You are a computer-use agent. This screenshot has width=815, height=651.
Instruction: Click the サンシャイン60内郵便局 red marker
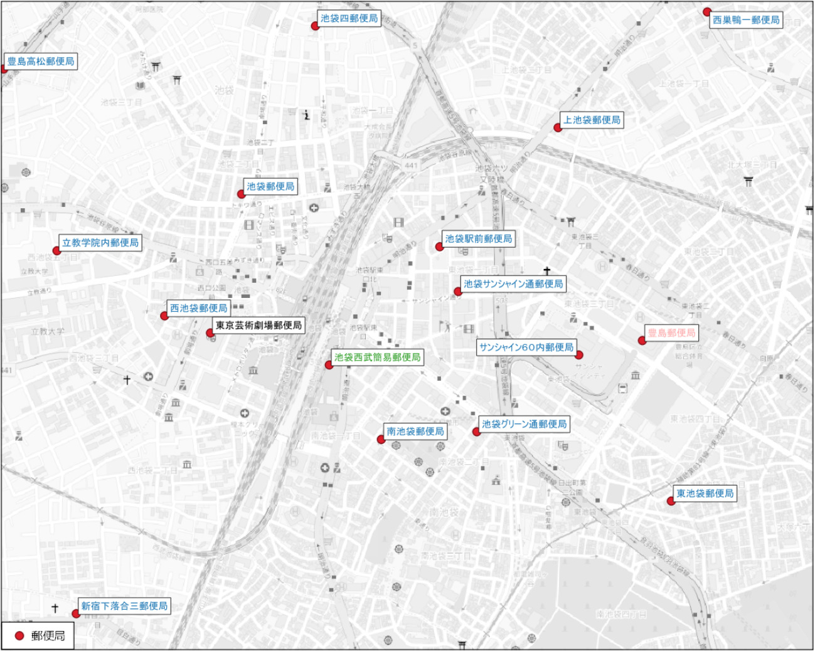[x=579, y=355]
